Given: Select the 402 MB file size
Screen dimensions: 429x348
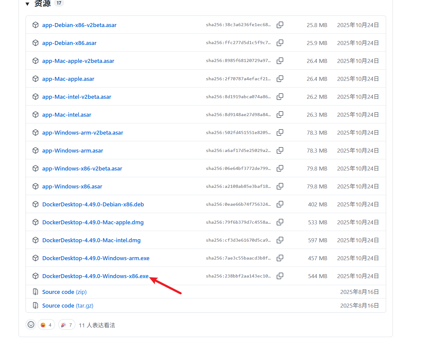Looking at the screenshot, I should (x=318, y=205).
